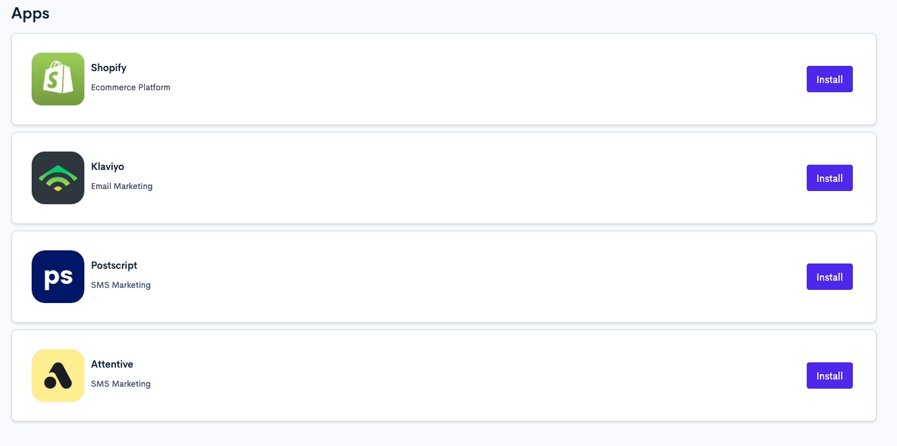This screenshot has height=446, width=897.
Task: Click the "Ecommerce Platform" subtitle
Action: pos(130,88)
